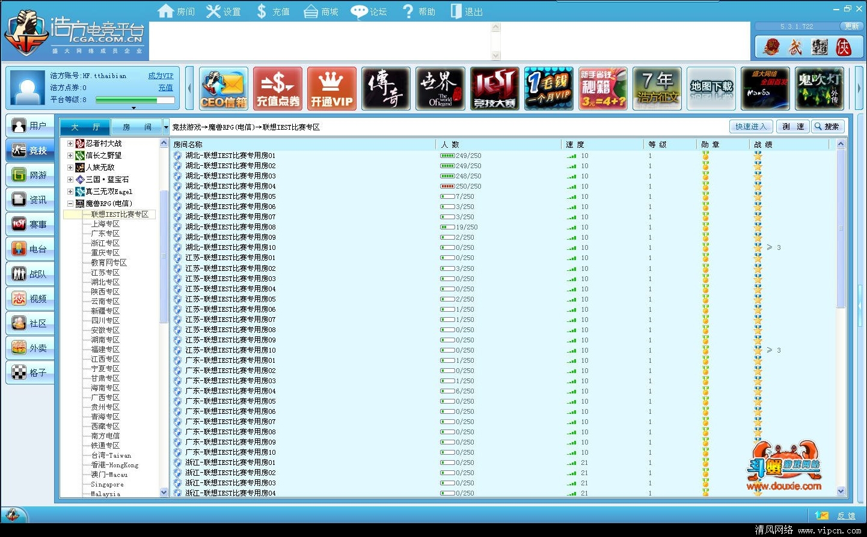Select 外卖 in left sidebar
This screenshot has height=537, width=867.
pos(30,348)
